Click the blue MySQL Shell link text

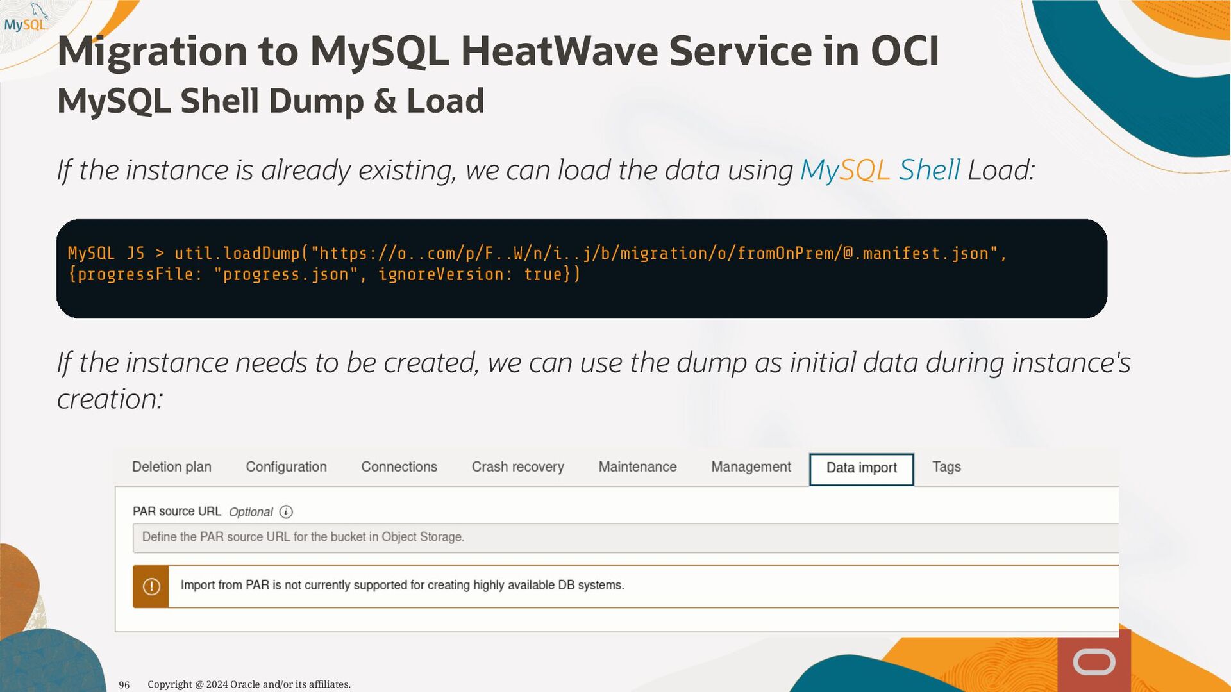pyautogui.click(x=880, y=170)
